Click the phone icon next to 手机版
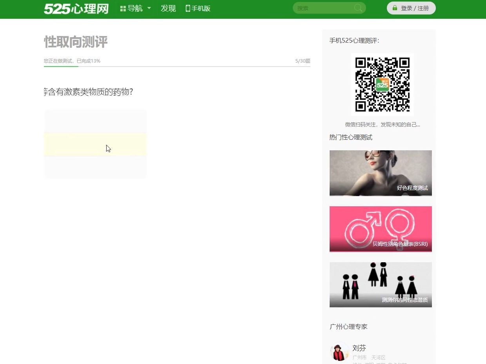 tap(187, 8)
